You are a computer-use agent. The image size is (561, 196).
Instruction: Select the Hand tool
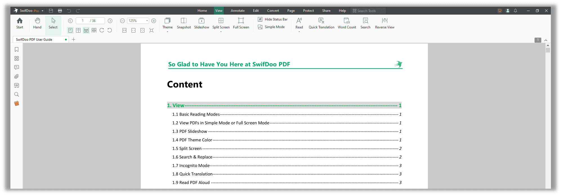(x=37, y=23)
